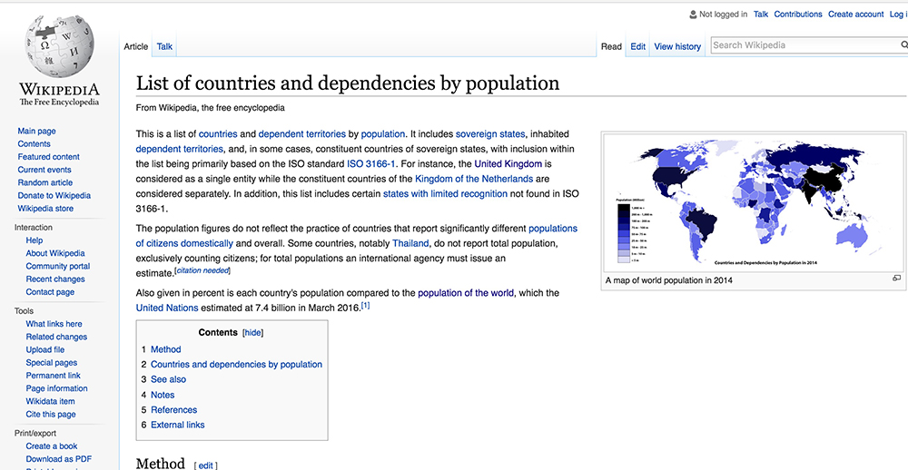Enlarge the world map thumbnail icon

(896, 279)
